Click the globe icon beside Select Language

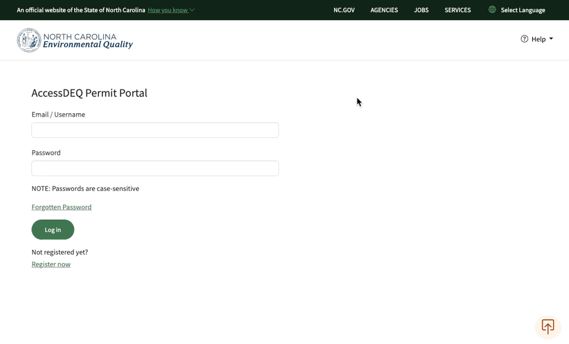click(x=492, y=9)
